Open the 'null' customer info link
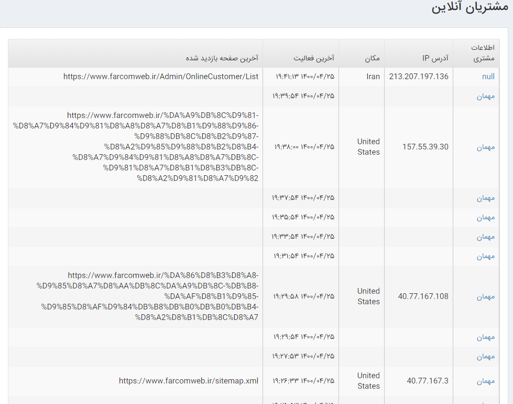 click(x=488, y=77)
